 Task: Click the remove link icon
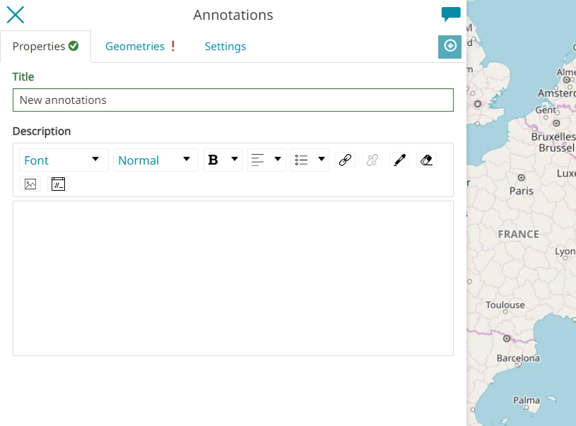372,160
